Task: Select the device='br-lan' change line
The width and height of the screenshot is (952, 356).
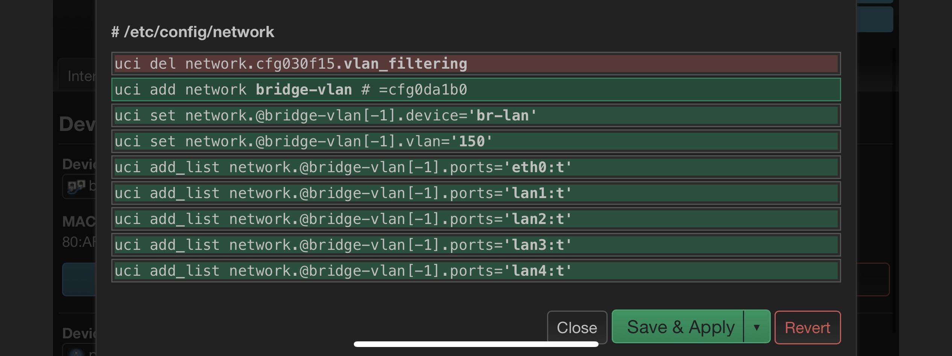Action: [476, 116]
